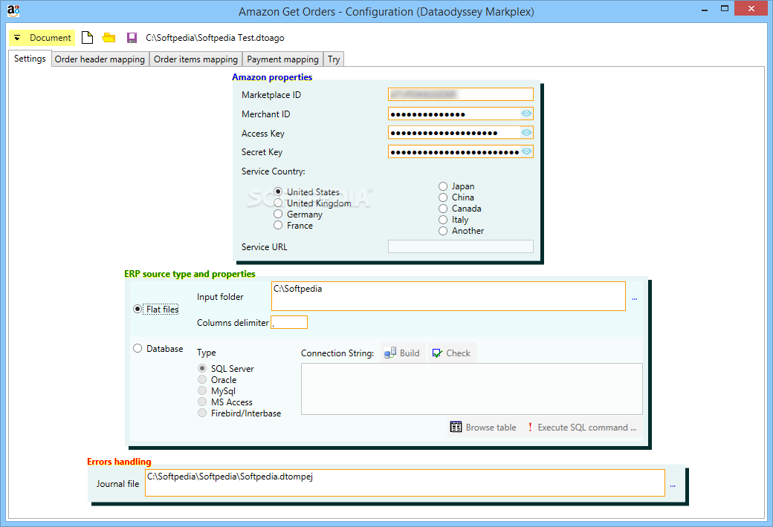
Task: Maximize the configuration window
Action: [724, 8]
